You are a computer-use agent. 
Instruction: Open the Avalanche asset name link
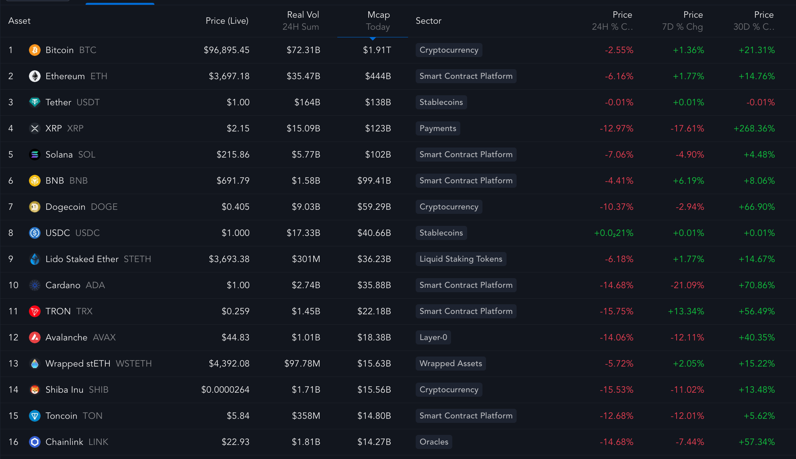point(66,338)
